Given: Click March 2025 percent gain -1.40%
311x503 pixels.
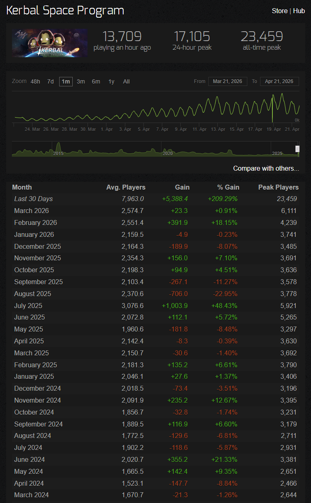Looking at the screenshot, I should tap(227, 353).
